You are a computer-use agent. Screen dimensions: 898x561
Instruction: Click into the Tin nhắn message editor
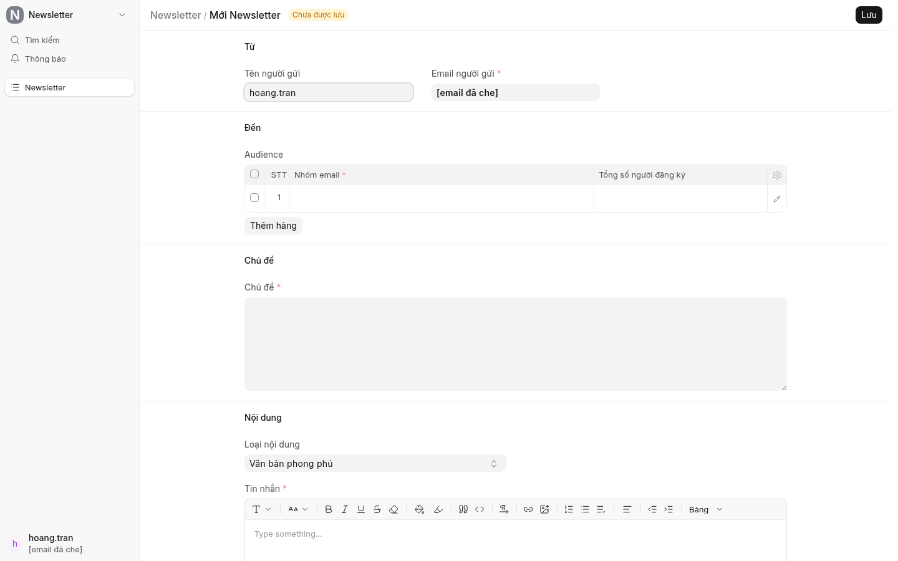tap(516, 540)
